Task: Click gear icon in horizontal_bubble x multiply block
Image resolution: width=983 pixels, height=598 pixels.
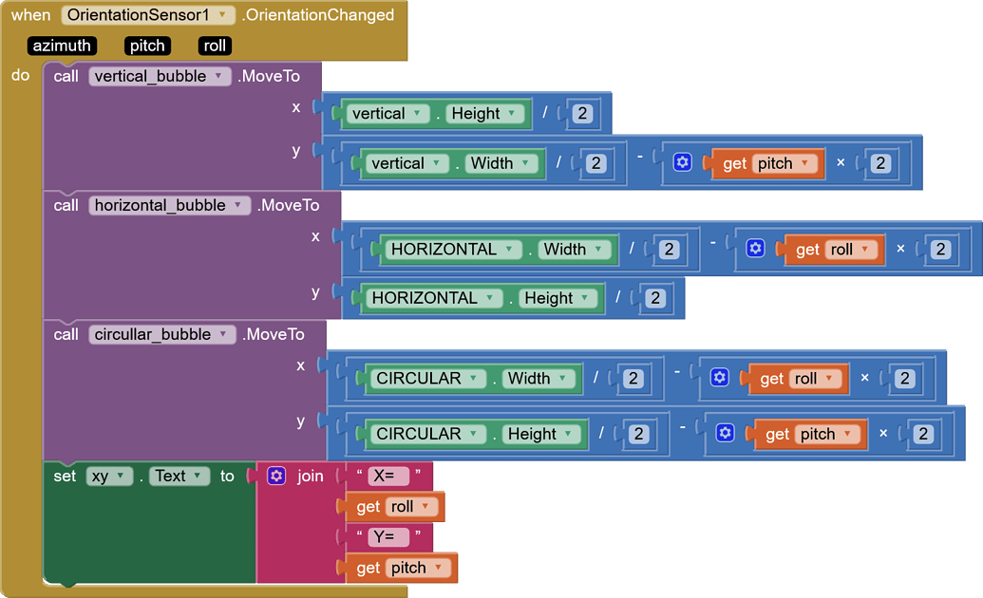Action: 755,249
